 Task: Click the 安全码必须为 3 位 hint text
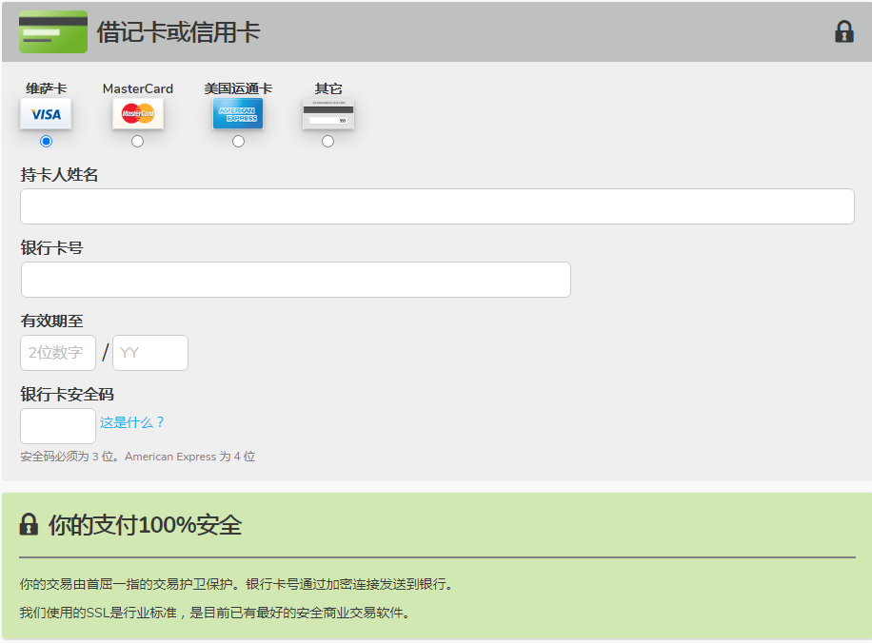[x=138, y=457]
